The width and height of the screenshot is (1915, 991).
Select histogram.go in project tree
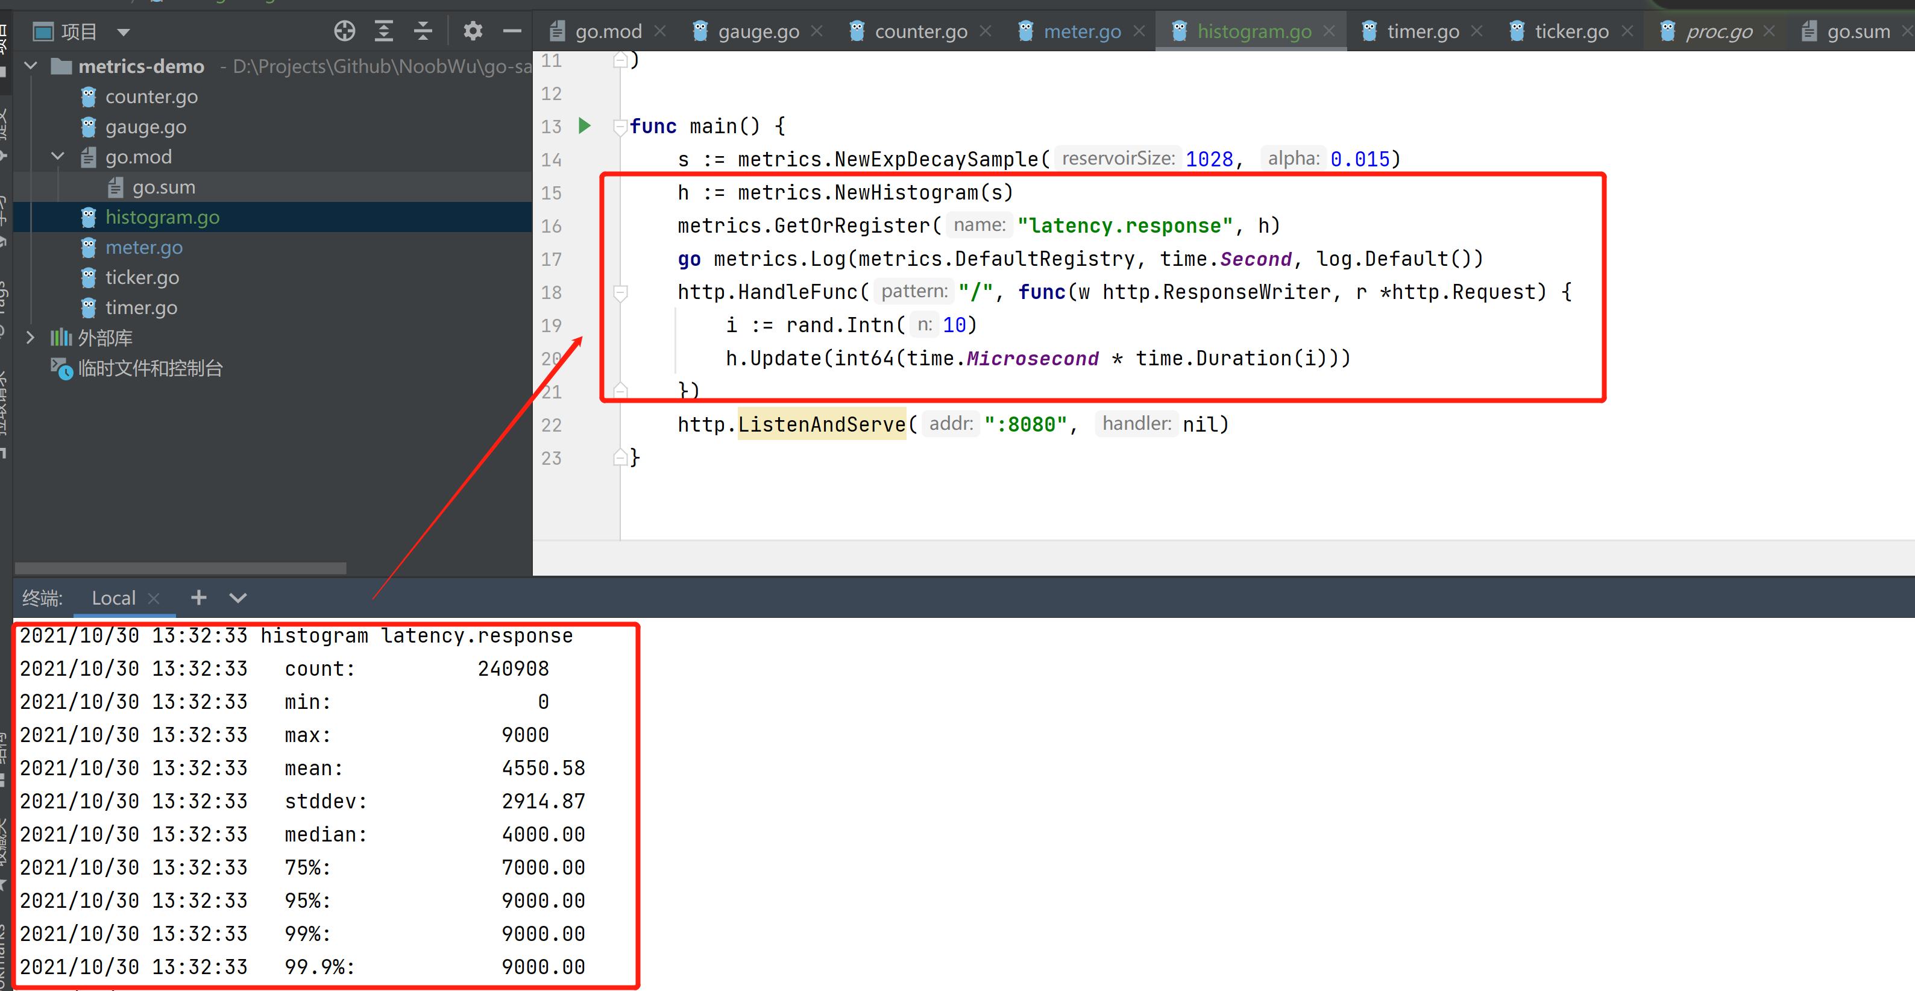[x=162, y=217]
